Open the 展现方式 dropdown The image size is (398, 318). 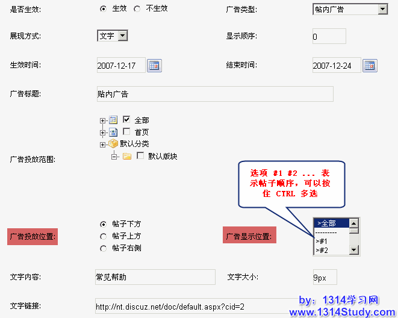pos(123,36)
